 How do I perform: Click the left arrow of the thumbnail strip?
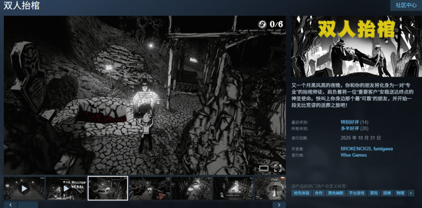11,204
